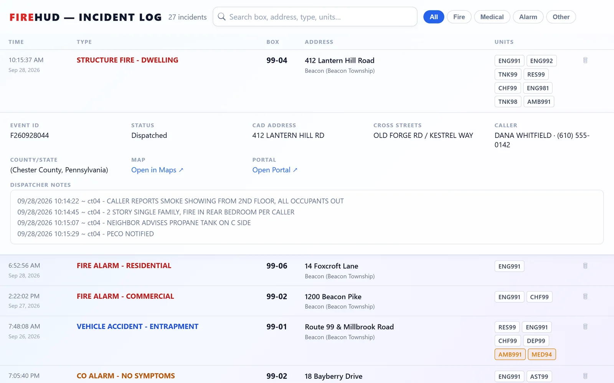614x383 pixels.
Task: Open Portal link for event
Action: pyautogui.click(x=275, y=170)
